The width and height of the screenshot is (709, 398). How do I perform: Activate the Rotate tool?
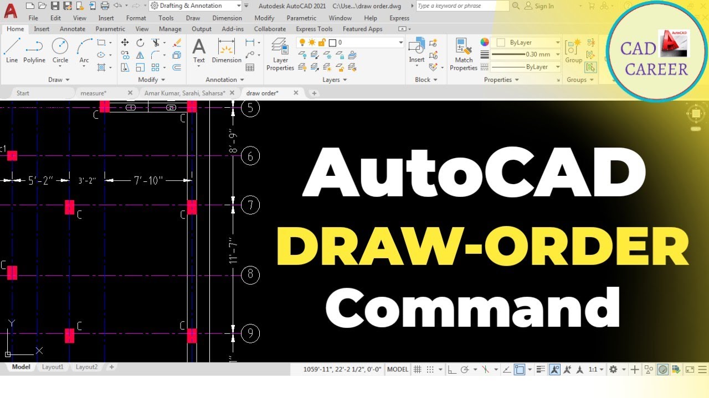(140, 43)
